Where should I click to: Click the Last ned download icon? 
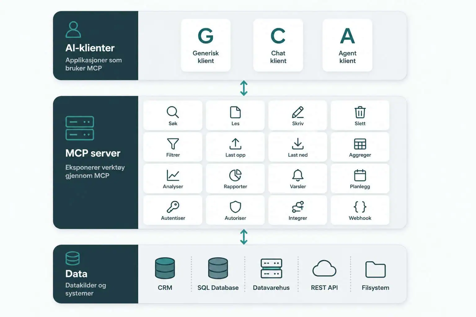pos(298,144)
